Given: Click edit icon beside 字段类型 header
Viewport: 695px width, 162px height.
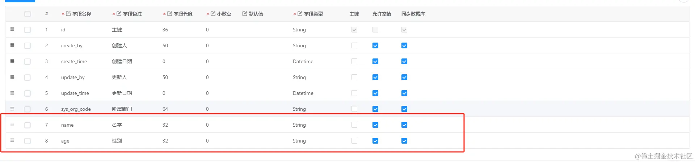Looking at the screenshot, I should tap(300, 14).
